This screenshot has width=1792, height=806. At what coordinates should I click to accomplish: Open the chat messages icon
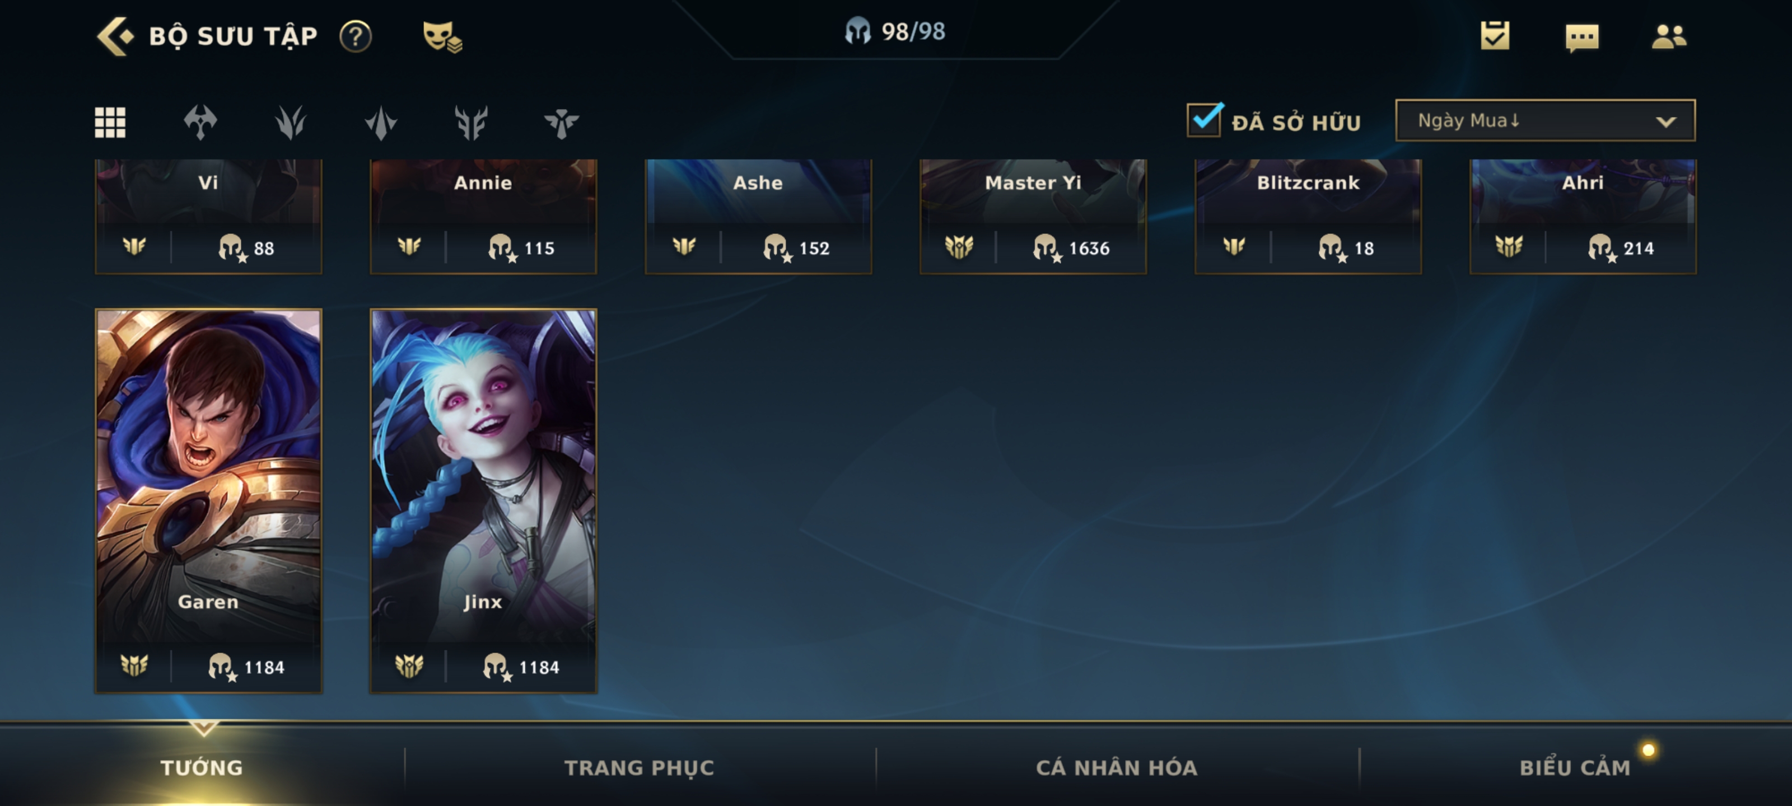(1582, 37)
